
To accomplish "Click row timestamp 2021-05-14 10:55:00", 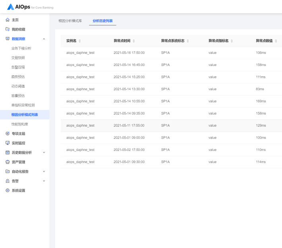I will 129,101.
